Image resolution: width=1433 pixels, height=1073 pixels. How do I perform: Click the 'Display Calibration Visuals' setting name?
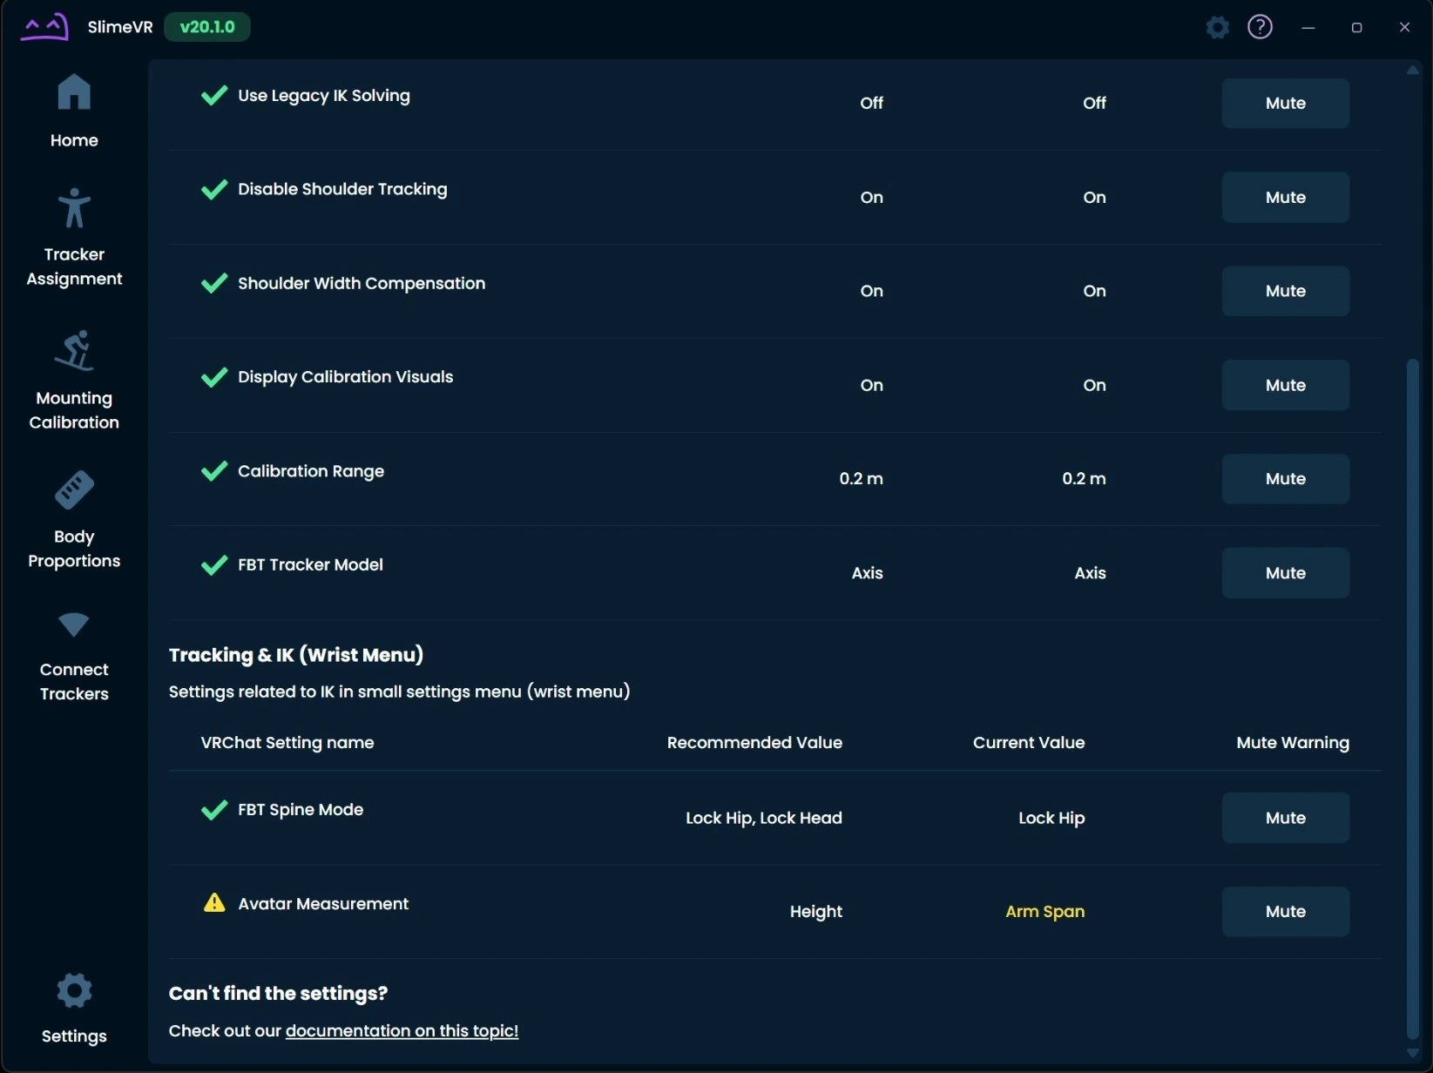[x=346, y=377]
